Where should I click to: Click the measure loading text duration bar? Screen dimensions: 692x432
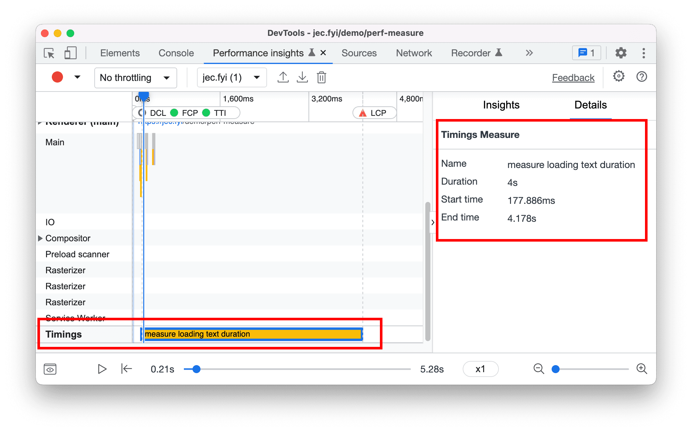tap(254, 334)
